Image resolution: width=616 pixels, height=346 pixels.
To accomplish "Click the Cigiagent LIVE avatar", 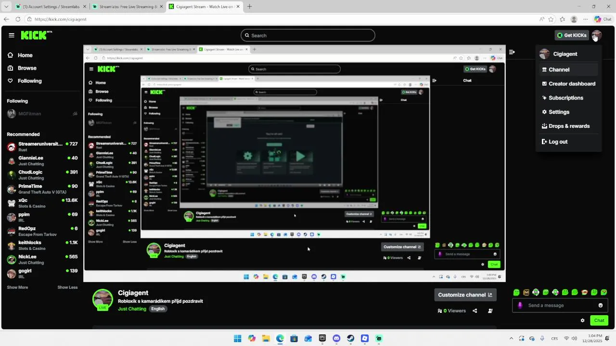I will click(x=103, y=299).
